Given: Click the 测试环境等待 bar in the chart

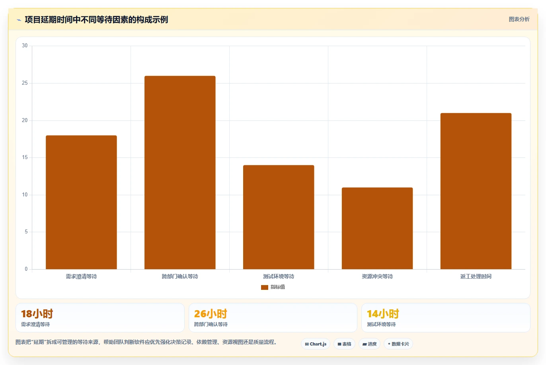Looking at the screenshot, I should click(x=279, y=217).
